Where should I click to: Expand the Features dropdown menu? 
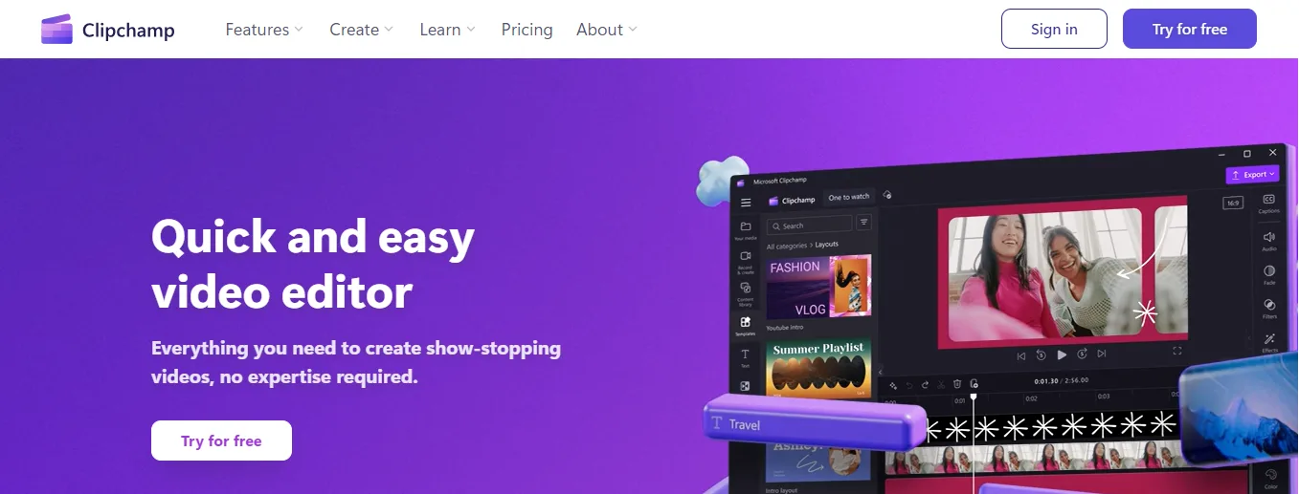coord(264,30)
